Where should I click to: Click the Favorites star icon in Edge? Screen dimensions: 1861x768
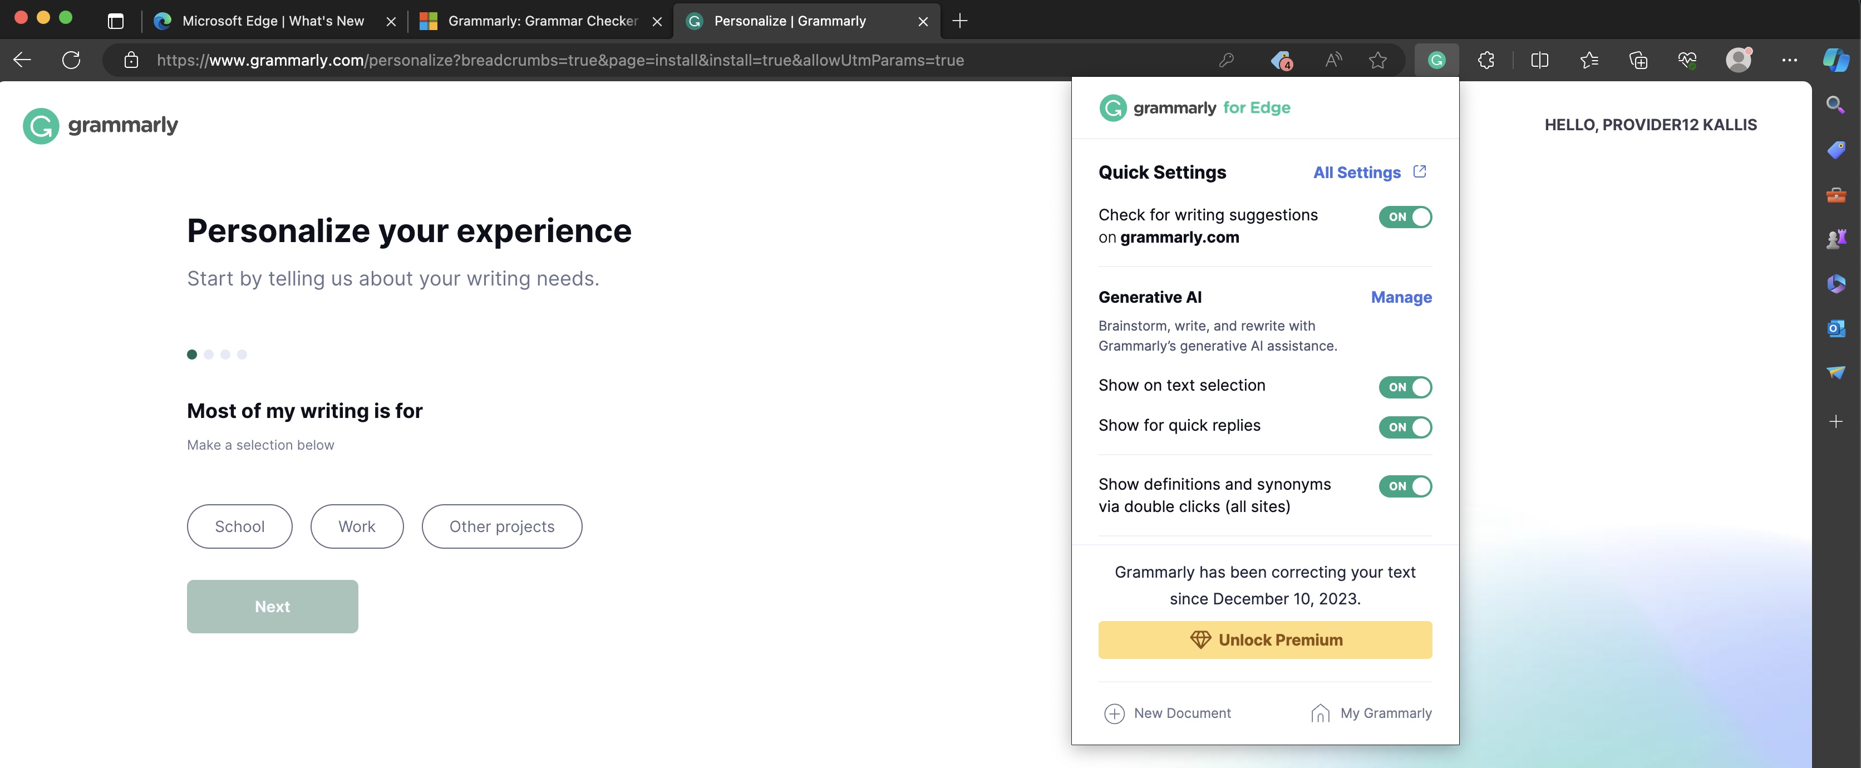1378,60
